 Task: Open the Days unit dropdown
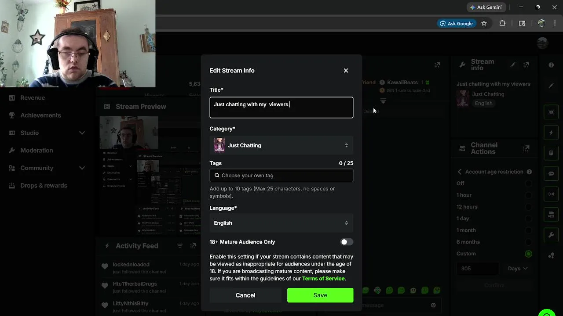pyautogui.click(x=518, y=269)
